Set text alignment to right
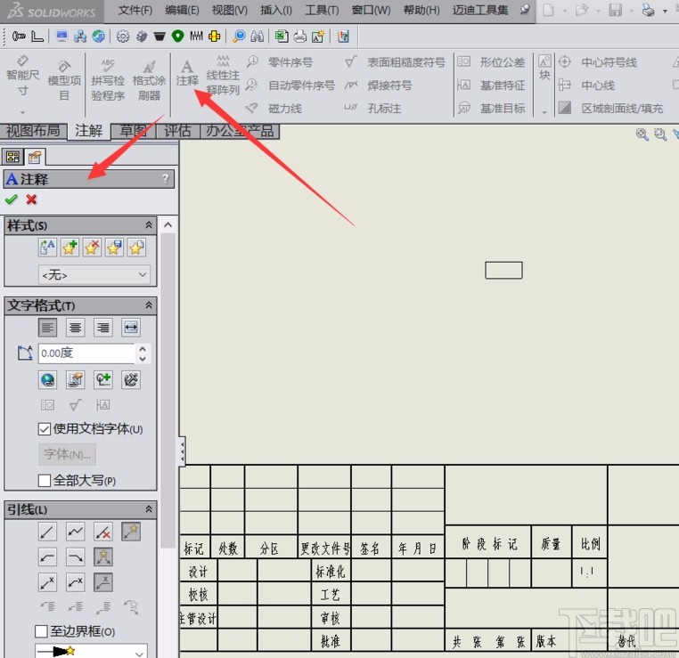679x658 pixels. pos(103,328)
